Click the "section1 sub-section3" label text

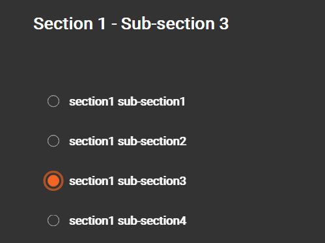pos(128,181)
